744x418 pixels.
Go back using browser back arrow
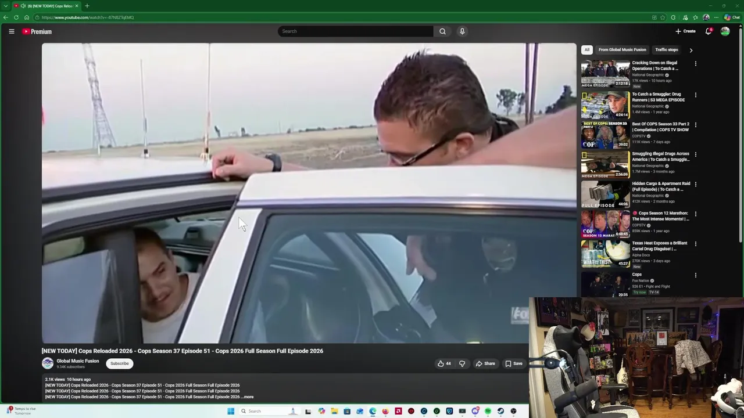click(5, 17)
